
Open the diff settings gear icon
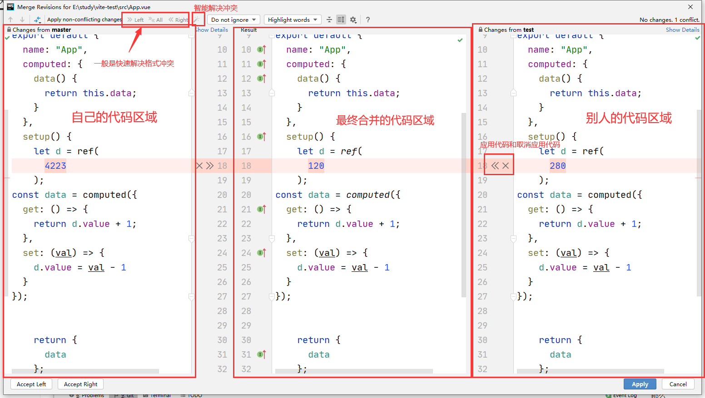point(353,20)
